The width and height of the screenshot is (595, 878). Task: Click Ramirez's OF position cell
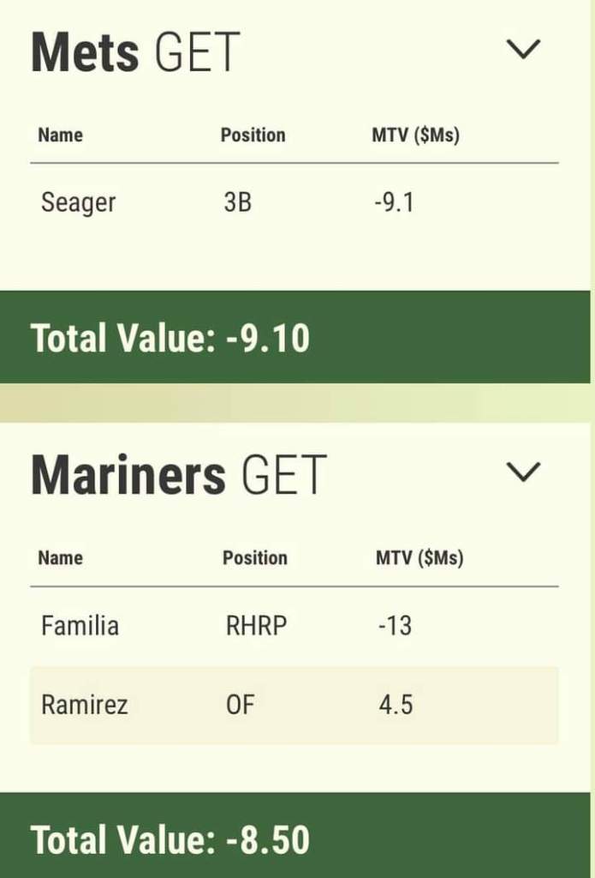point(240,705)
